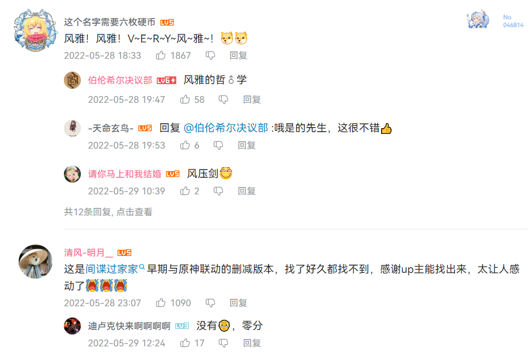Dislike the 风雅的哲学 reply

tap(223, 99)
